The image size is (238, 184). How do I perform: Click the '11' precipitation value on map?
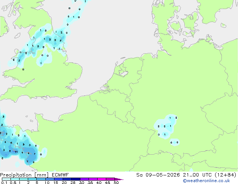tap(16, 152)
